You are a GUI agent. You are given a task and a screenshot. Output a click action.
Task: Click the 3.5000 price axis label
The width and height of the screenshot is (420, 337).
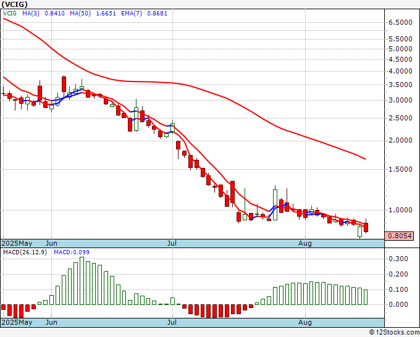[x=400, y=85]
